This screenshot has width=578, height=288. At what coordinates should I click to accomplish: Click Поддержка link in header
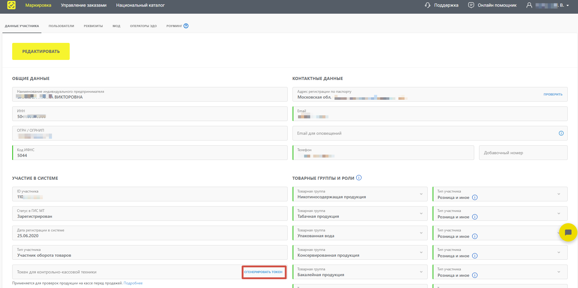446,5
